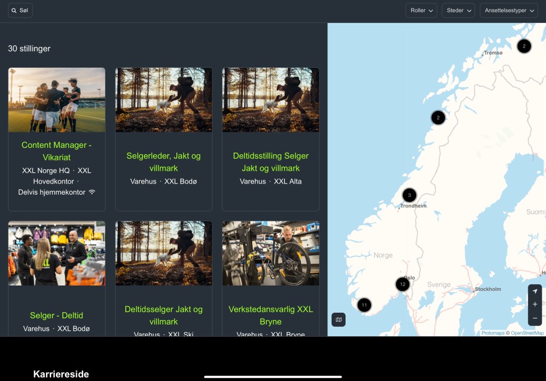Expand the Ansettelsestyper dropdown
The width and height of the screenshot is (546, 381).
(509, 11)
